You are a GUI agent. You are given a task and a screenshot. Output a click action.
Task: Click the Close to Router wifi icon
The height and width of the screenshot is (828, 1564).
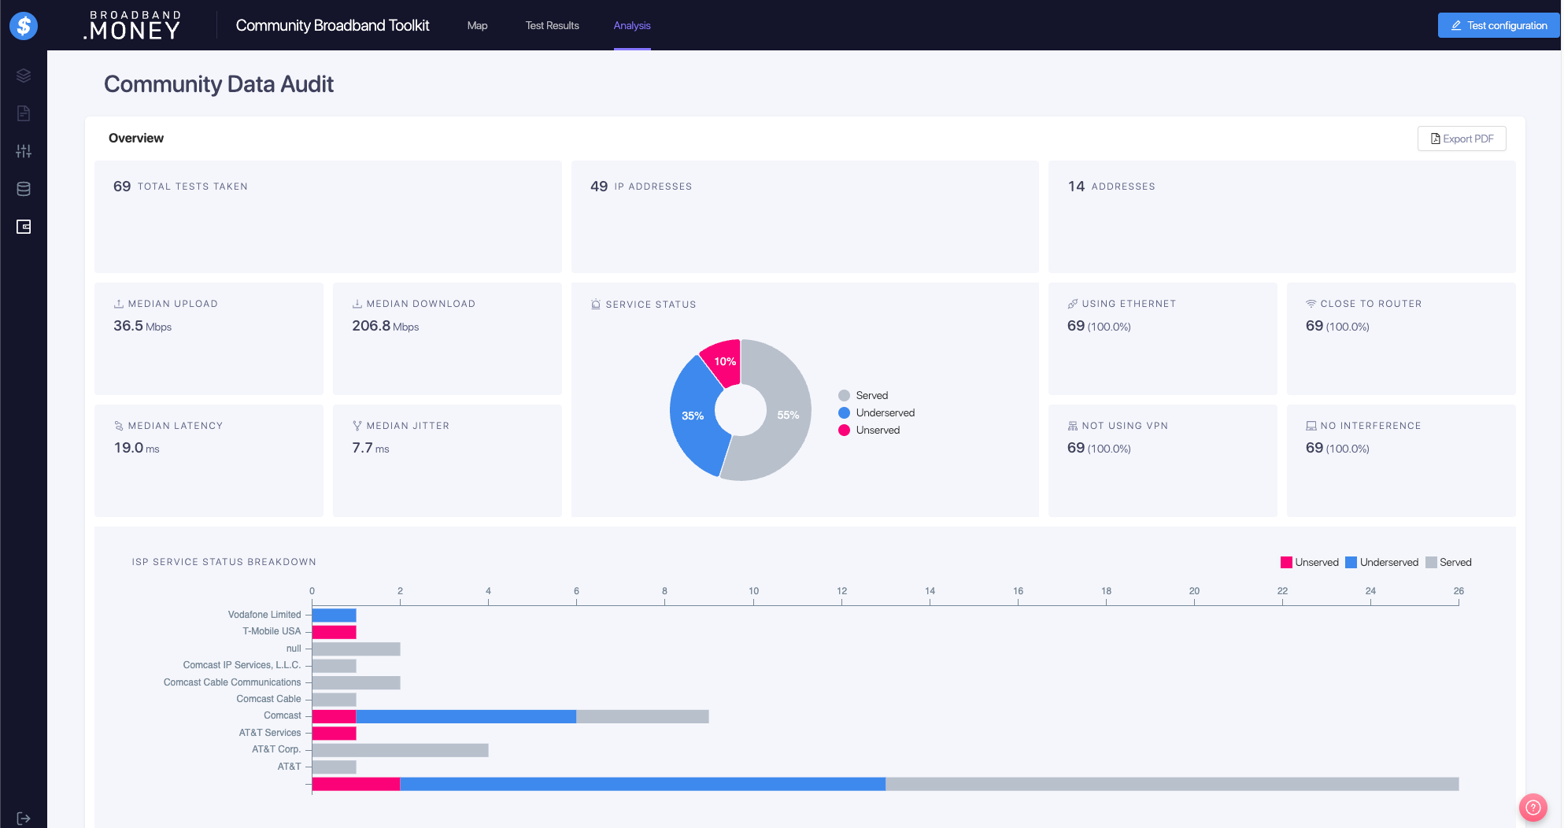1311,304
